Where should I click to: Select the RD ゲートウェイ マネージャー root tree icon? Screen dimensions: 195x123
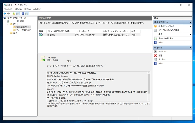(5, 18)
